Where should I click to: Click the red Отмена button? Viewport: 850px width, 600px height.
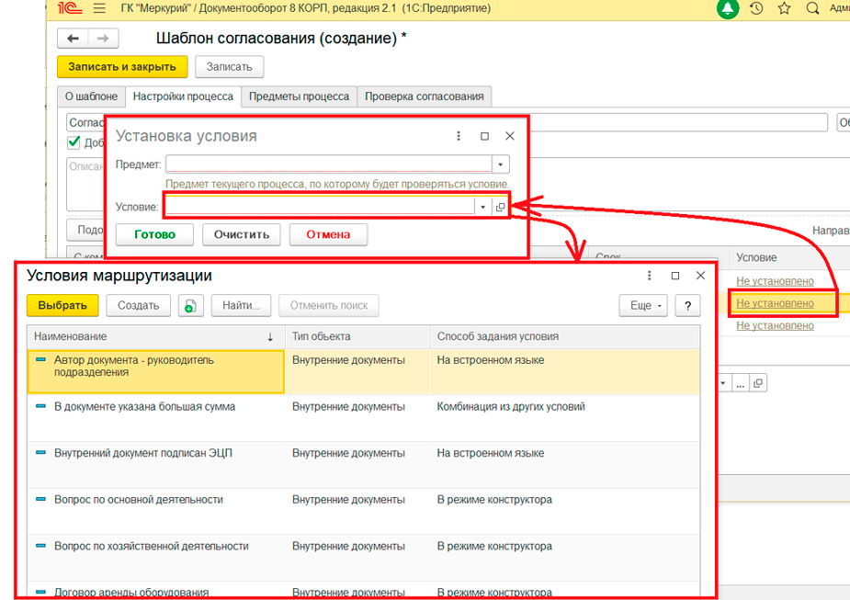pos(328,234)
